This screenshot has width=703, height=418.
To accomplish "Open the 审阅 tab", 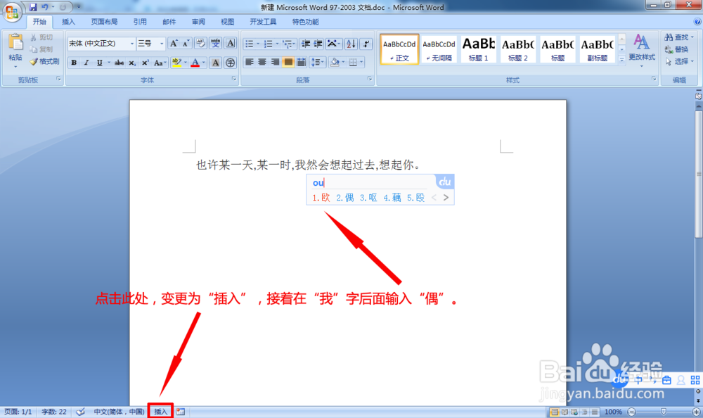I will point(198,22).
